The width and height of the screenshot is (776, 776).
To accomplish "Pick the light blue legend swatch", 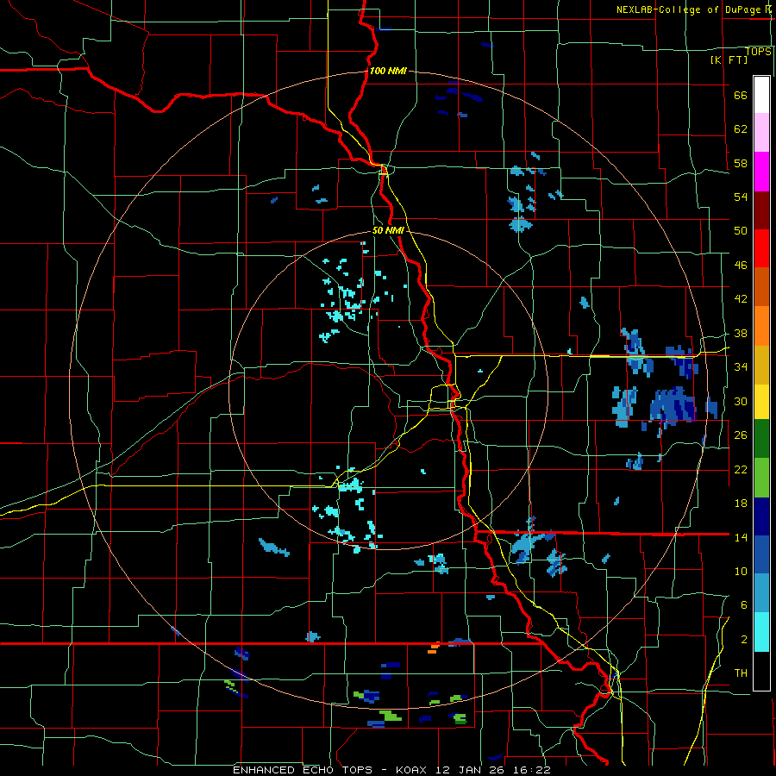I will 761,593.
